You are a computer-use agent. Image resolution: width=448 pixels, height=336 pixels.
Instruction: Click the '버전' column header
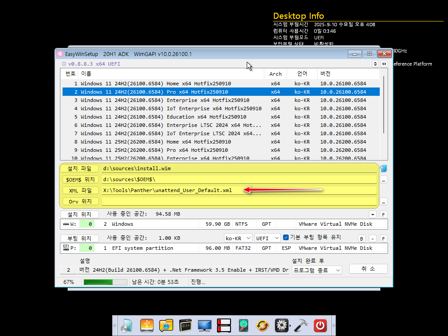pyautogui.click(x=348, y=73)
